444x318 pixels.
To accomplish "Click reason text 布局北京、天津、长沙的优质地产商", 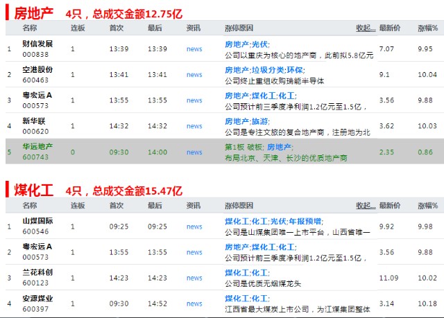I will pos(286,158).
